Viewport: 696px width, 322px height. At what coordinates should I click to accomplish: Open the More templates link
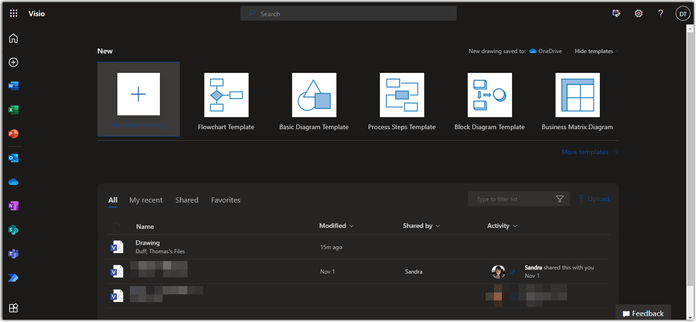pos(585,151)
